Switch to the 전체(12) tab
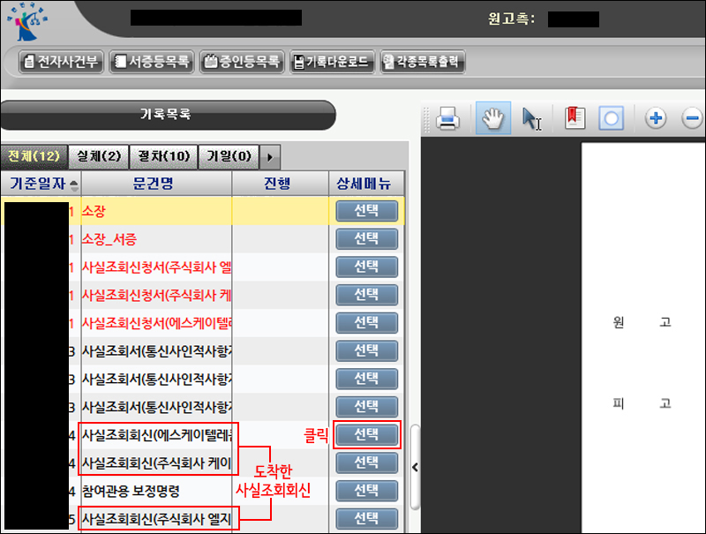The image size is (706, 534). pyautogui.click(x=33, y=156)
